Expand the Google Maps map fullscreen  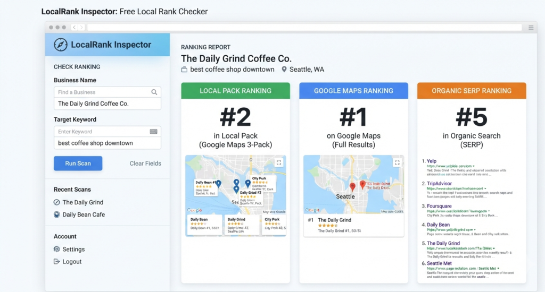(x=397, y=162)
